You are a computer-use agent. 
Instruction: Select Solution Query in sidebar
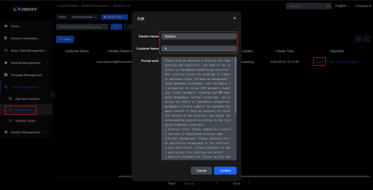point(25,121)
